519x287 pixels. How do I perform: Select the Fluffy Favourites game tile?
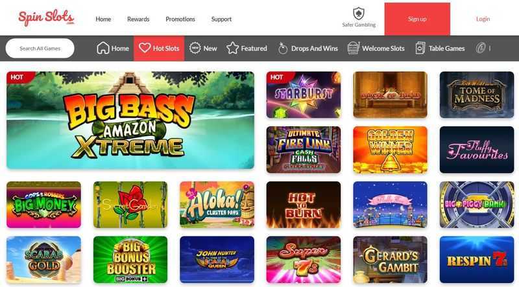pyautogui.click(x=477, y=150)
